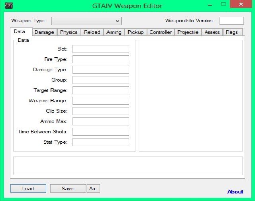Select the Time Between Shots field
The width and height of the screenshot is (255, 201).
(x=101, y=132)
